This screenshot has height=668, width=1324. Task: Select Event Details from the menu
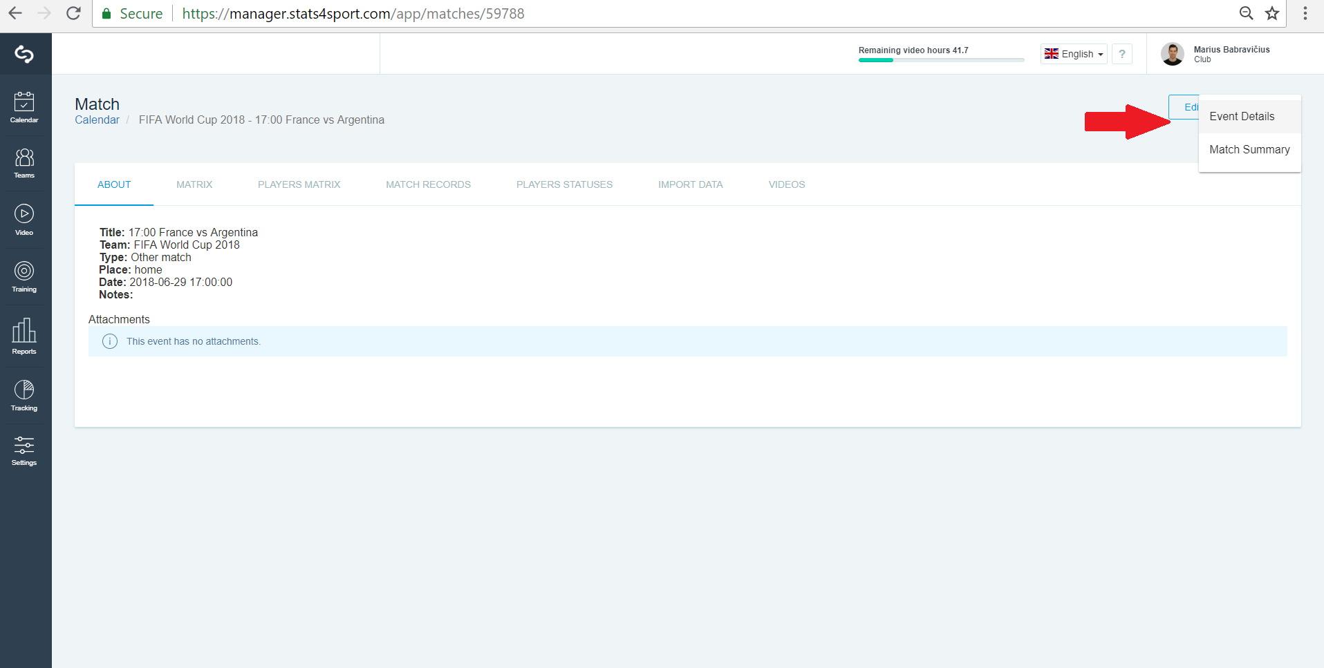1250,117
